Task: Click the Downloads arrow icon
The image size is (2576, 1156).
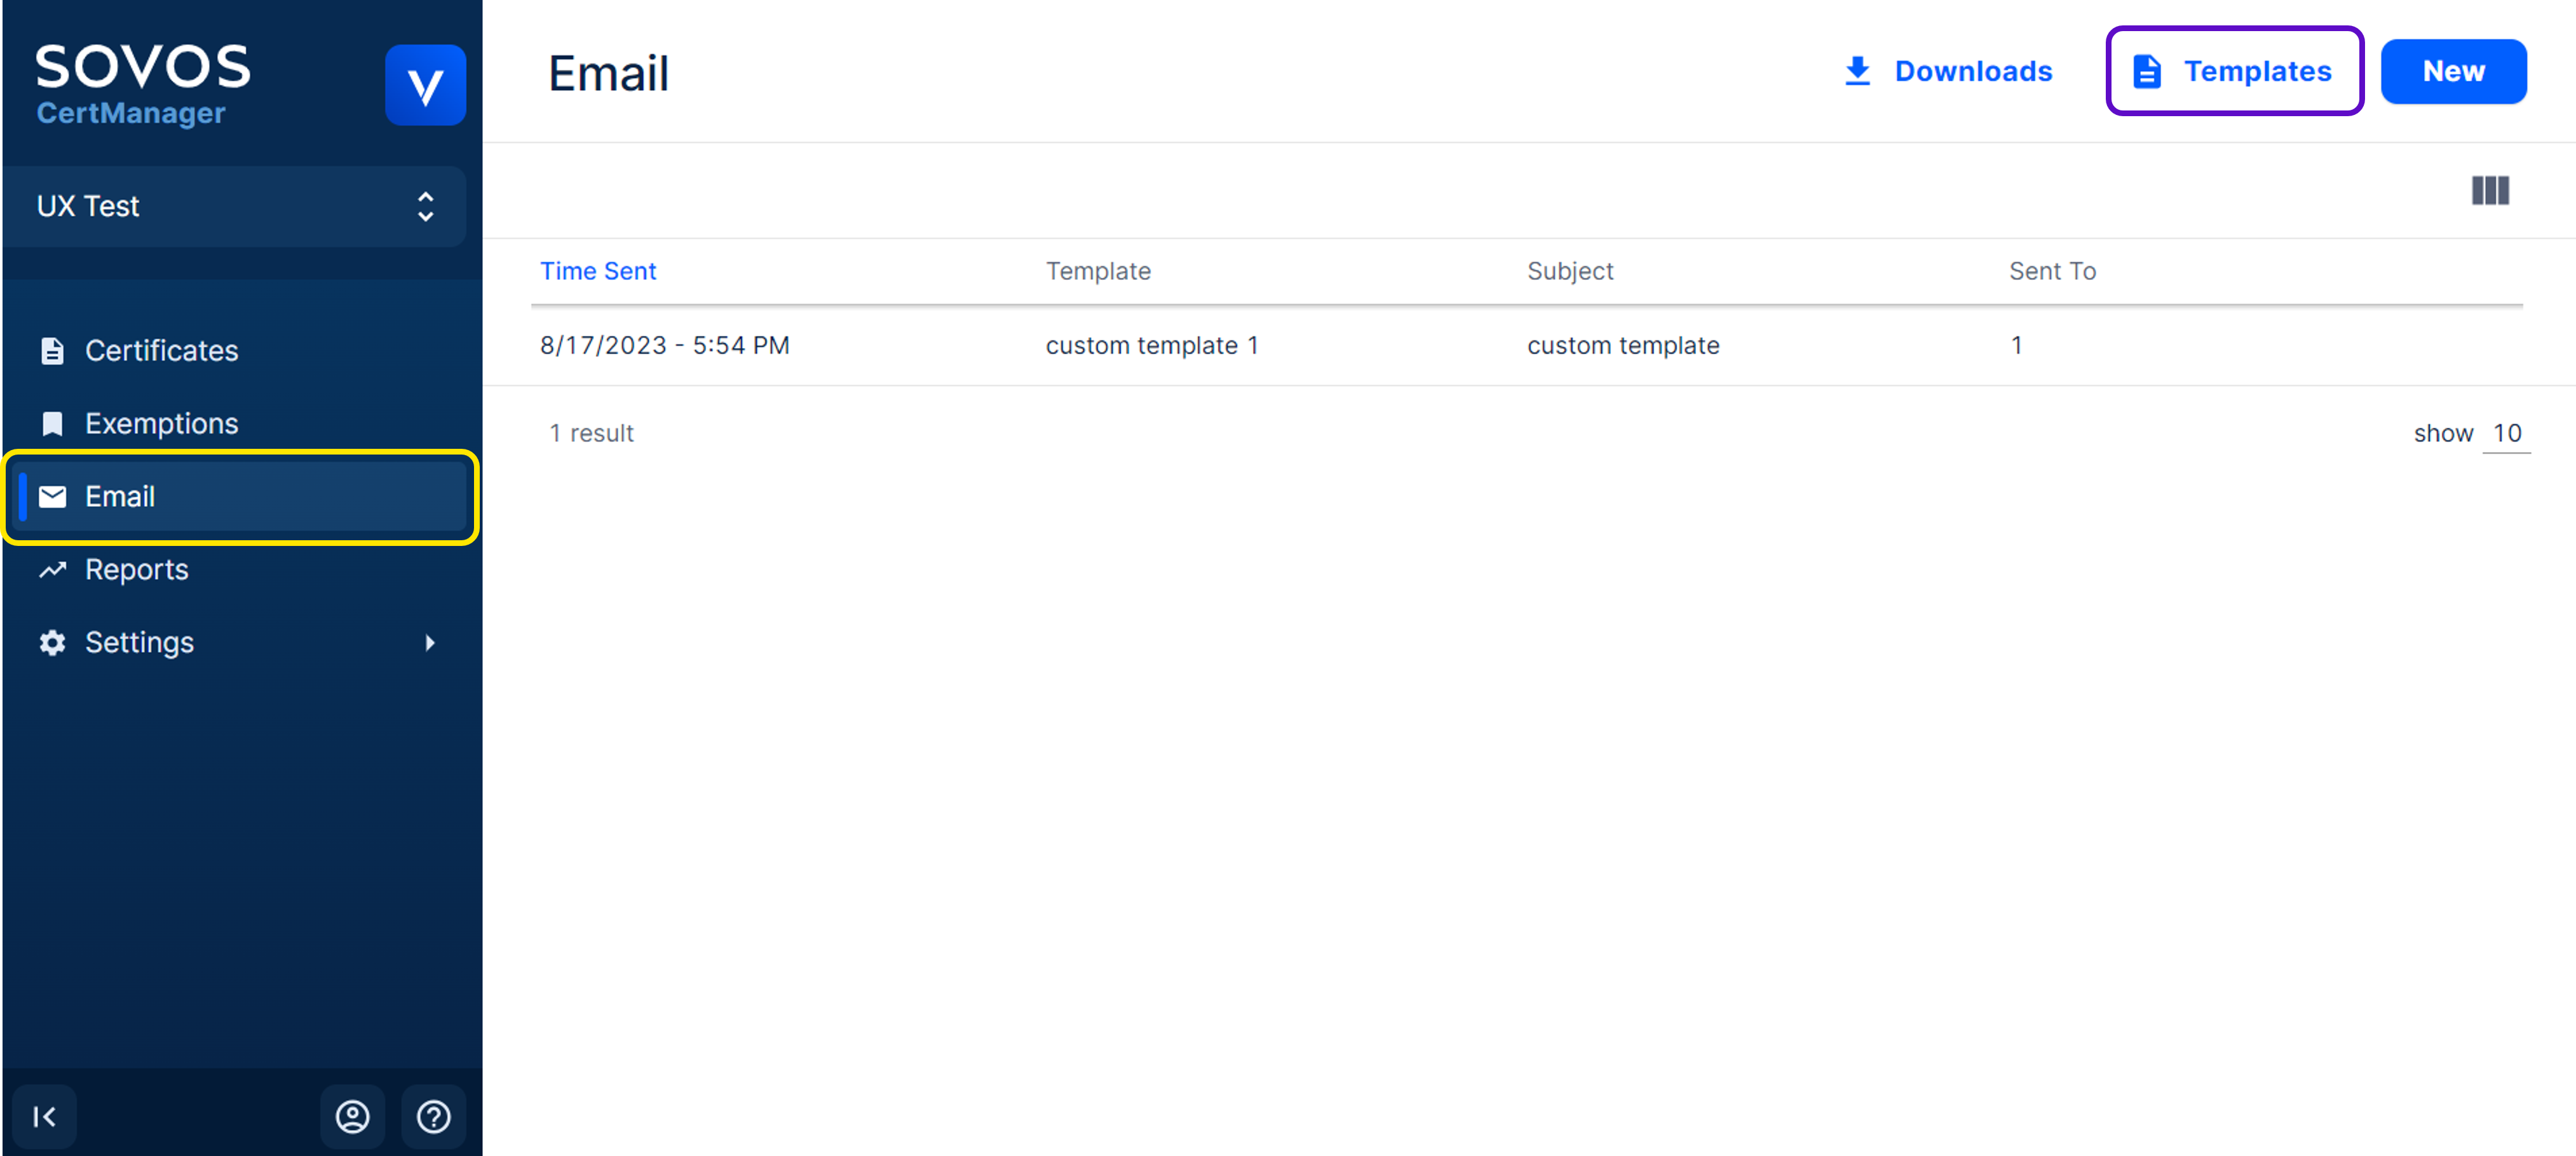Action: tap(1857, 71)
